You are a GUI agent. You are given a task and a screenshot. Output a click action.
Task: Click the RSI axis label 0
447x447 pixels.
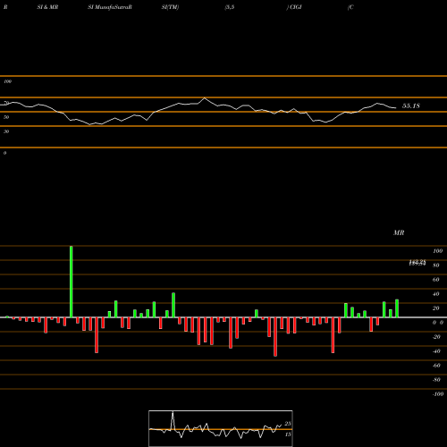(x=4, y=153)
